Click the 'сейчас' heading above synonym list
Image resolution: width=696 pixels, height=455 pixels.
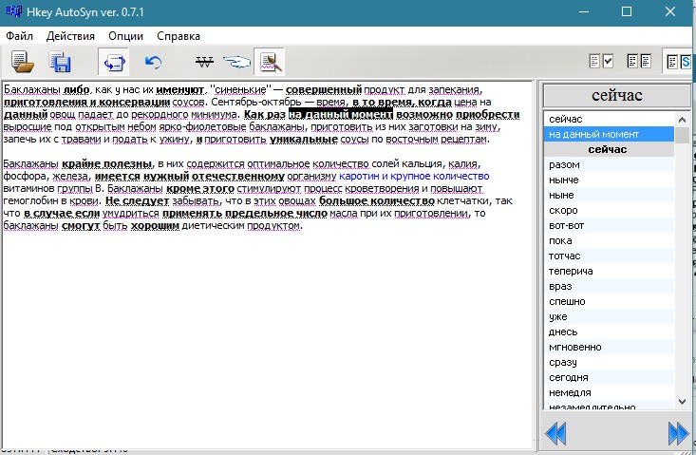point(617,95)
